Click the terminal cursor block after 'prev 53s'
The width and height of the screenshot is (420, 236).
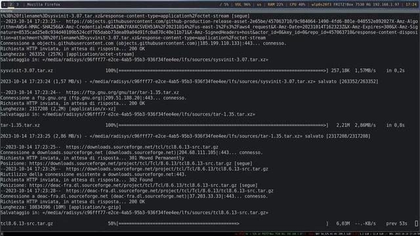click(416, 224)
